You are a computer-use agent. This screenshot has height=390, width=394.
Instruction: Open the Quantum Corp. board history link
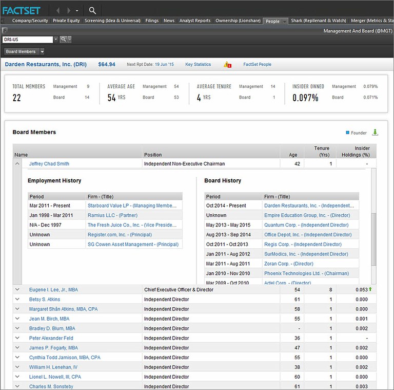coord(306,225)
